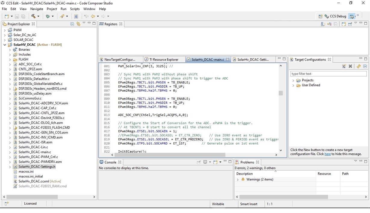Open the File menu
370x213 pixels.
tap(4, 9)
